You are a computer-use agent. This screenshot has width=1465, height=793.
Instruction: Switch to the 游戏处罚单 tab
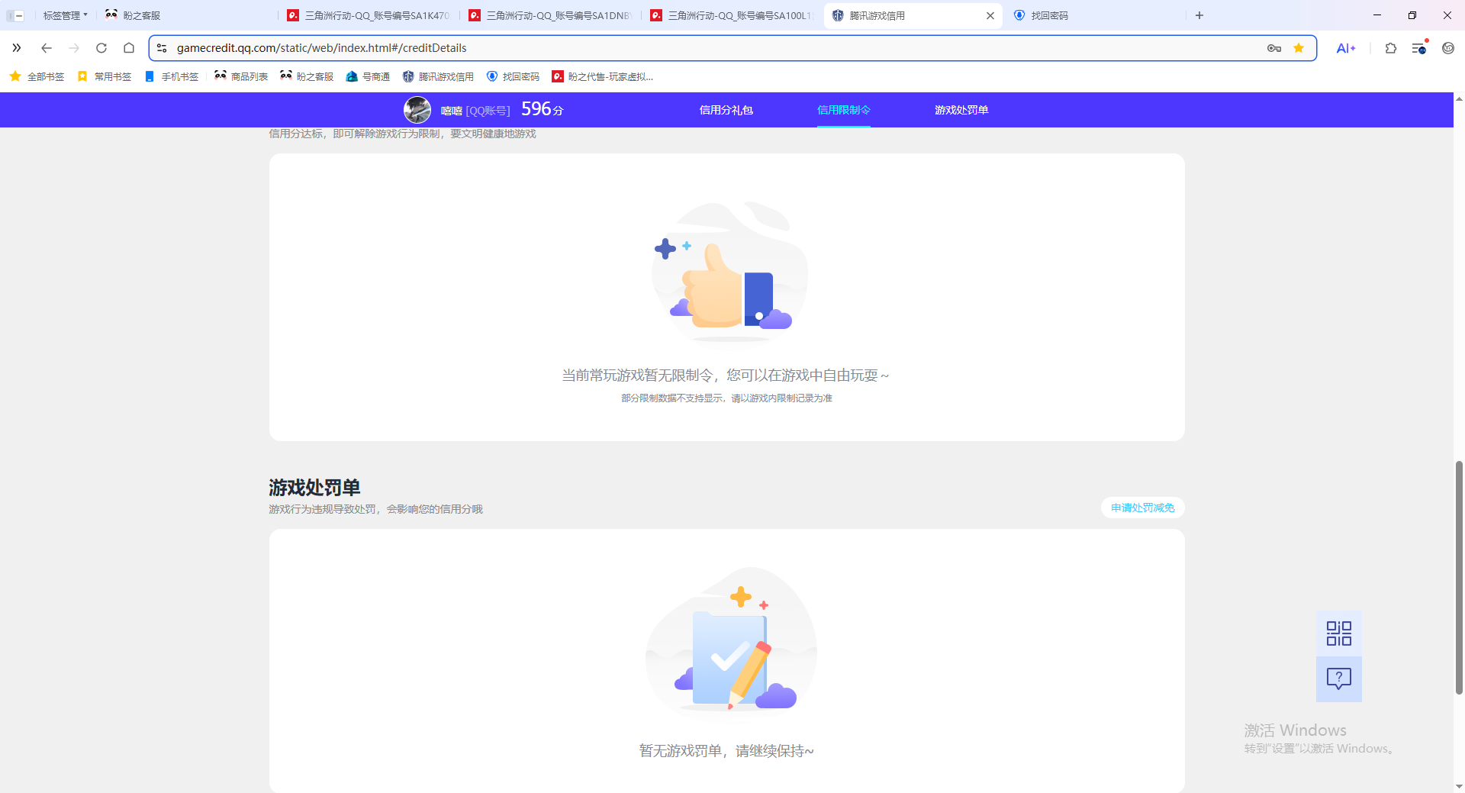point(961,110)
